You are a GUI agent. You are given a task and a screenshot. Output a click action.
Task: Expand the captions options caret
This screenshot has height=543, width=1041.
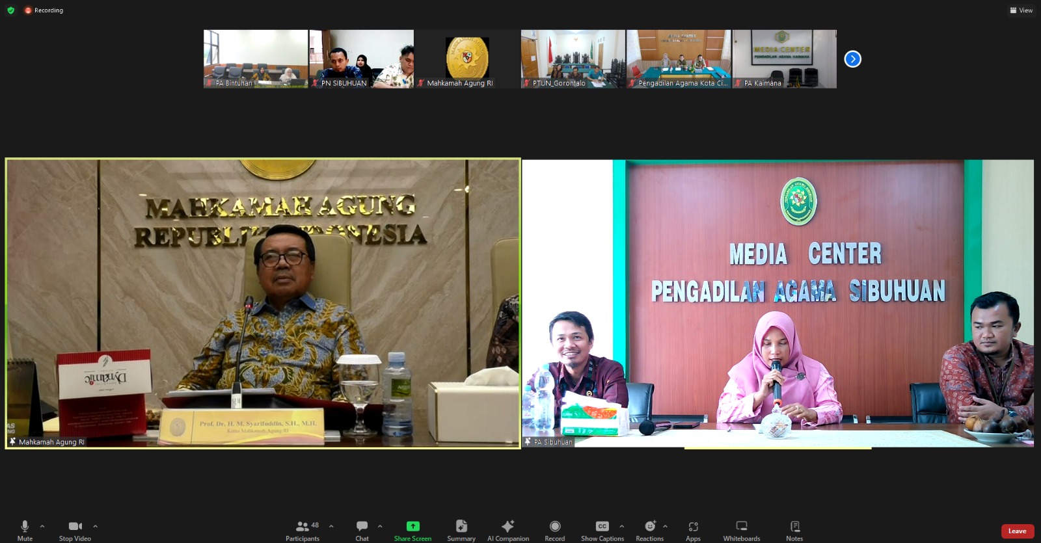pyautogui.click(x=621, y=526)
